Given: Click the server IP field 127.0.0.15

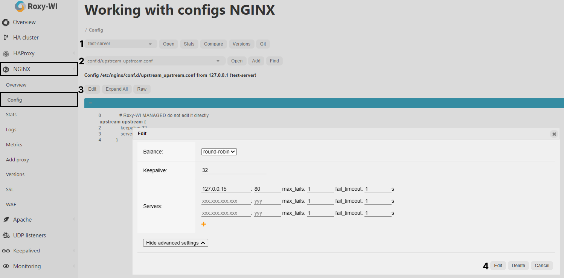Looking at the screenshot, I should pyautogui.click(x=226, y=189).
